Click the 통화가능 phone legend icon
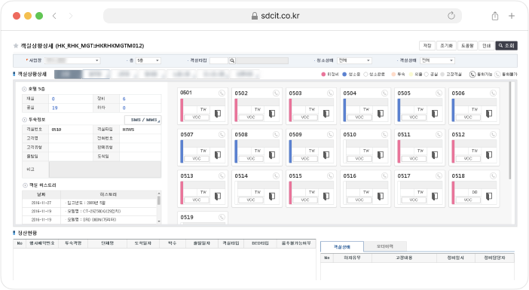529x290 pixels. (472, 74)
